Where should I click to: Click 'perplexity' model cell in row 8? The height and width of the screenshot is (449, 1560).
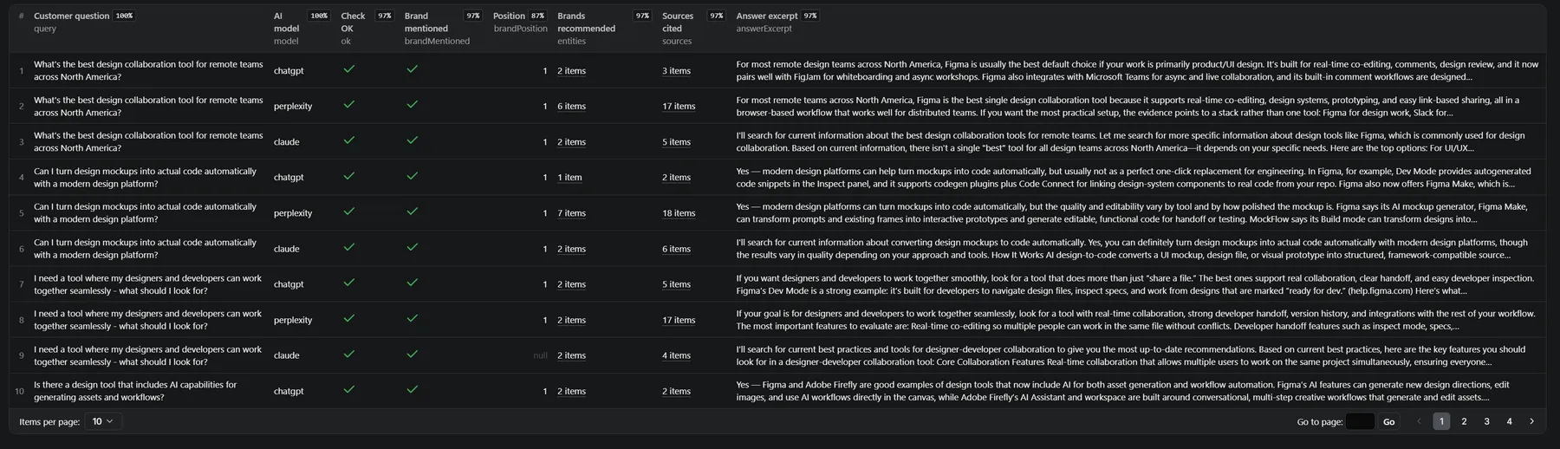point(293,320)
